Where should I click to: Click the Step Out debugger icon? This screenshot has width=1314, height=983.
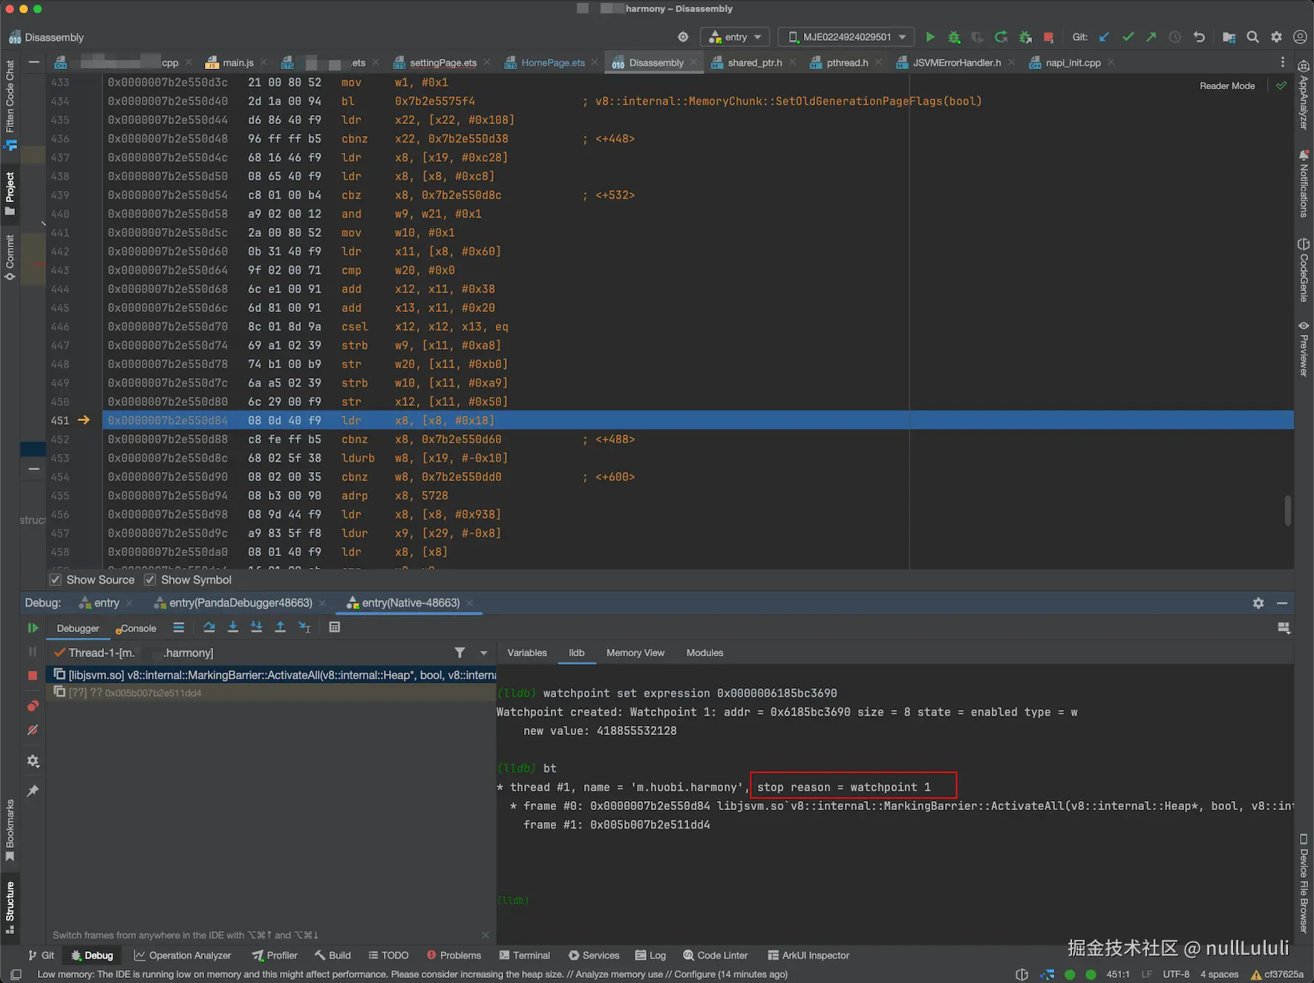click(280, 627)
